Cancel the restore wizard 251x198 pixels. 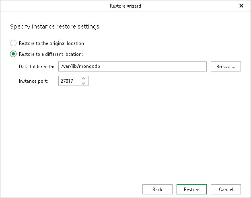tap(226, 190)
